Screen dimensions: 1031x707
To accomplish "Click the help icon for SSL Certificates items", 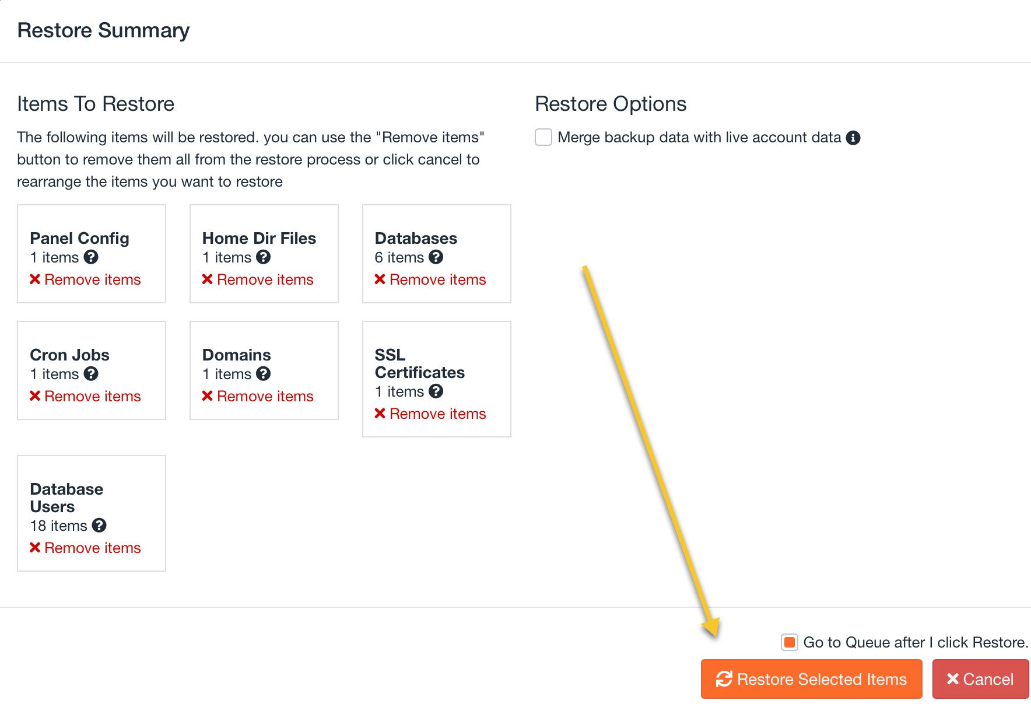I will (436, 391).
